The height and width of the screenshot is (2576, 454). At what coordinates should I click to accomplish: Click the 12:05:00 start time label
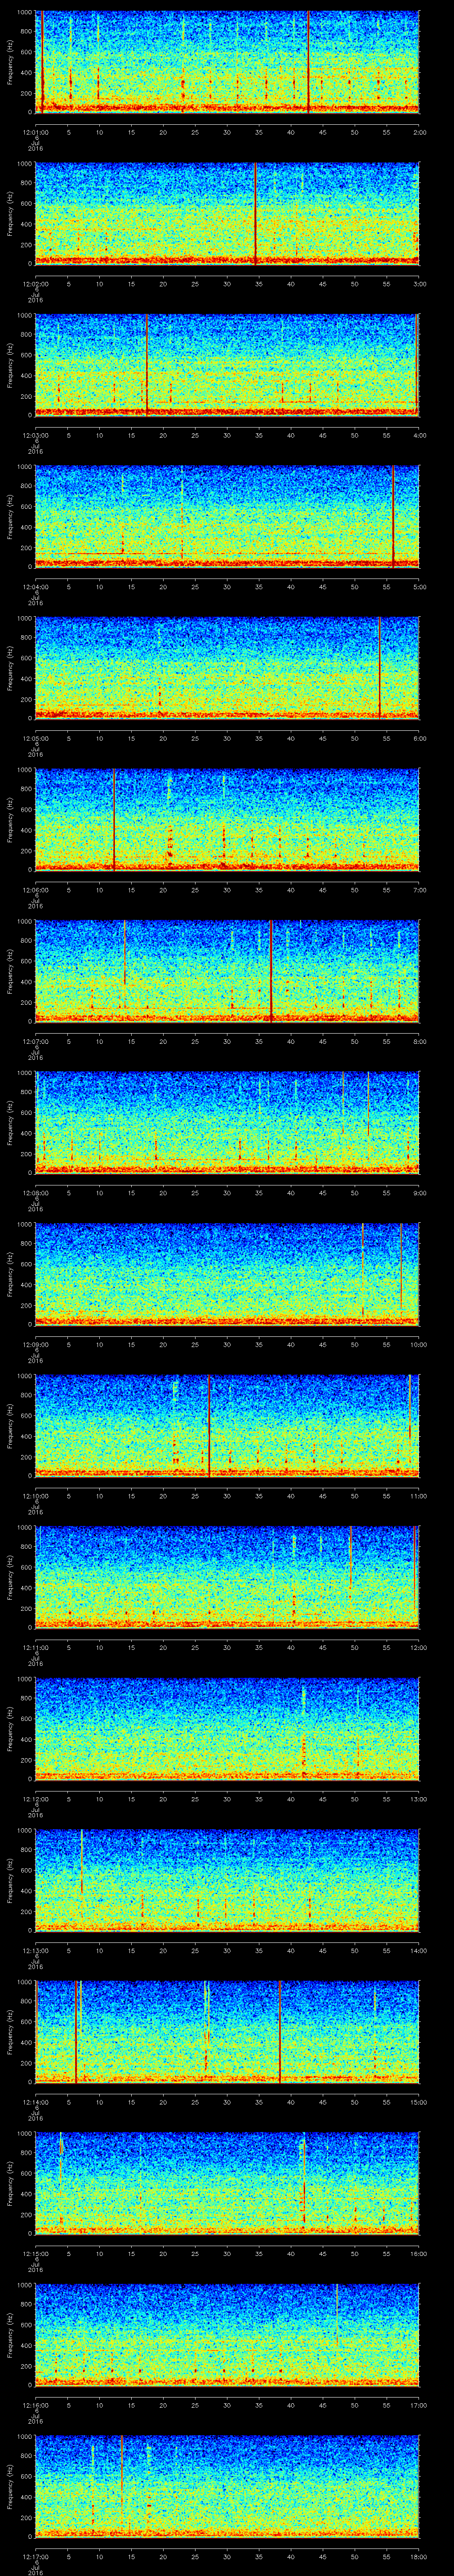35,738
